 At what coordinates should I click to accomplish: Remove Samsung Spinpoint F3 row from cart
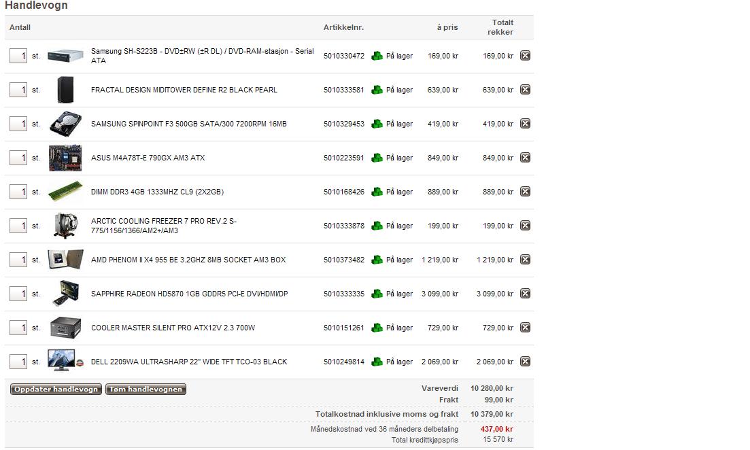[x=525, y=124]
